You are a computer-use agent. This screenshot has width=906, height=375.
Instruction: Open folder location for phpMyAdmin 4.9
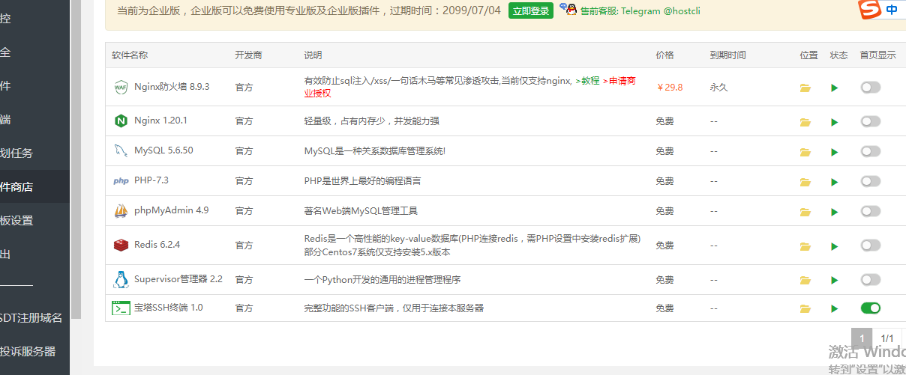click(805, 212)
